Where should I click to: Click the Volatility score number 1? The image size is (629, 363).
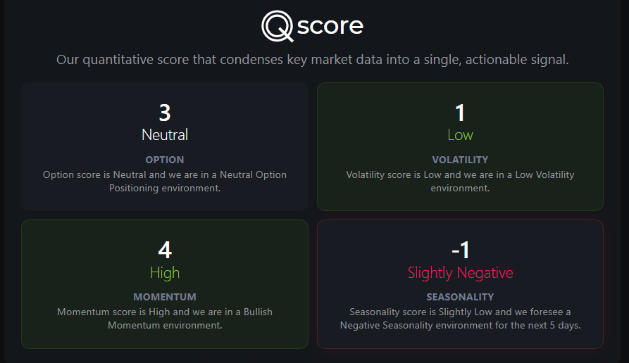[460, 113]
